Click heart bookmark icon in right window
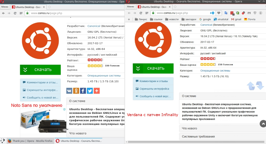The height and width of the screenshot is (144, 266). click(219, 13)
